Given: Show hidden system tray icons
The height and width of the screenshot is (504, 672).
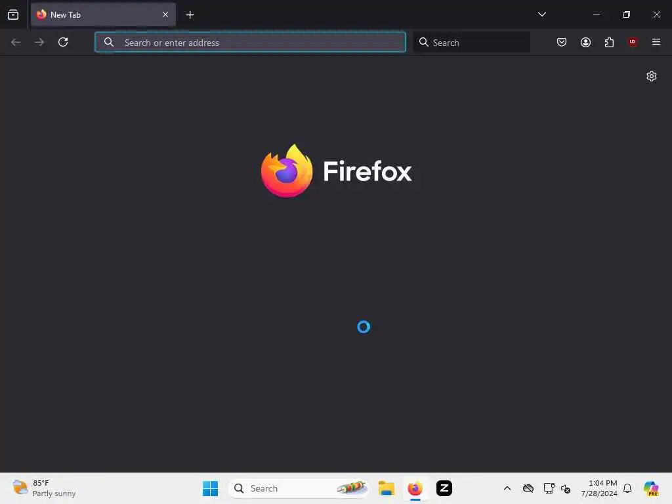Looking at the screenshot, I should 507,488.
